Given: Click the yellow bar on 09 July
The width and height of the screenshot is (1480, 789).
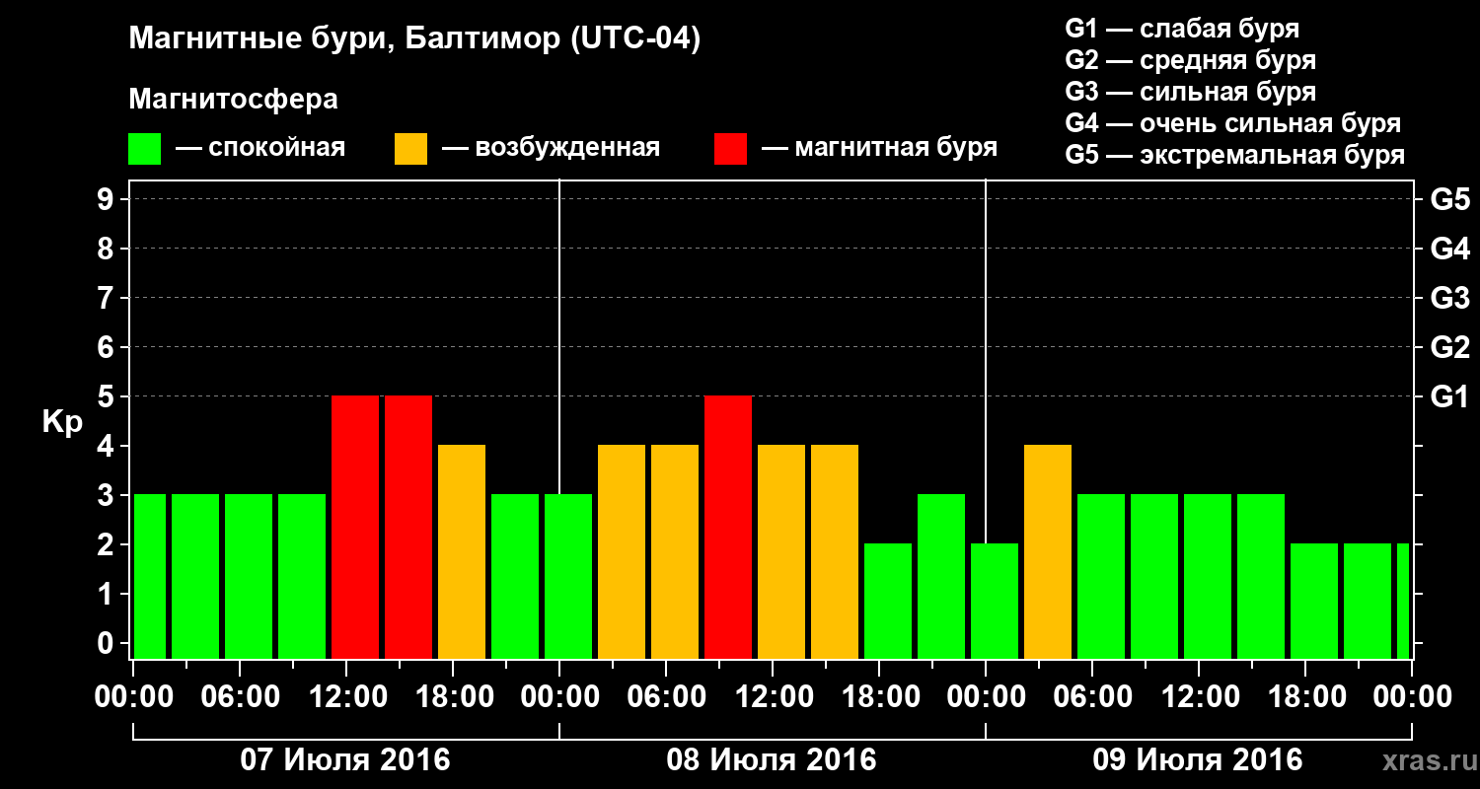Looking at the screenshot, I should tap(1048, 551).
